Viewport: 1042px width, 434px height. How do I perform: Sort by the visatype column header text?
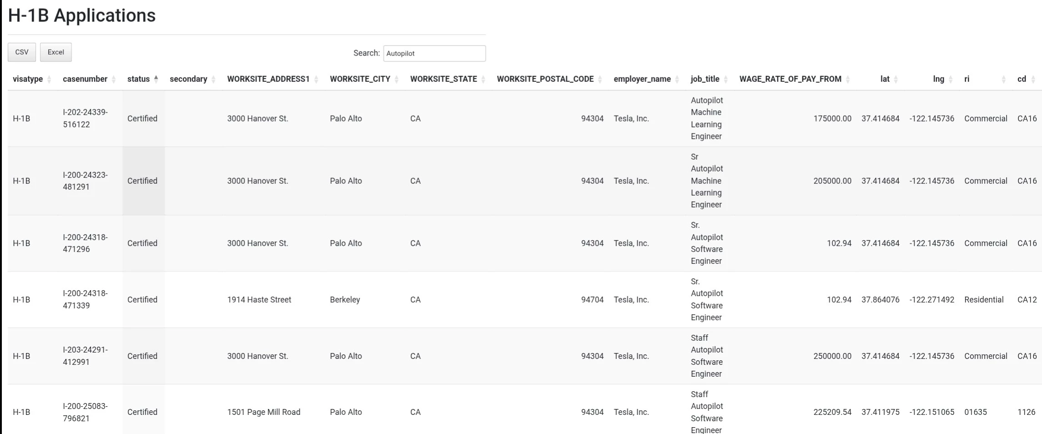point(28,79)
